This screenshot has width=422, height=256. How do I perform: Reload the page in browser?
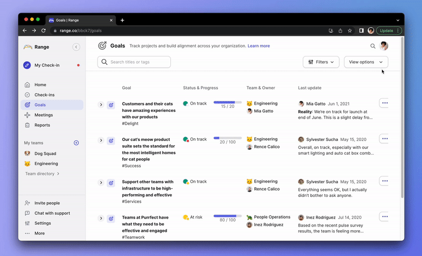click(x=43, y=31)
